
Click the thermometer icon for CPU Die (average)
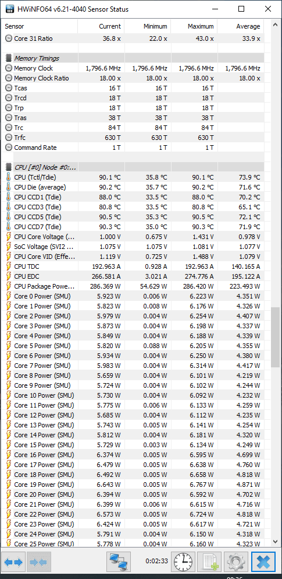(9, 187)
